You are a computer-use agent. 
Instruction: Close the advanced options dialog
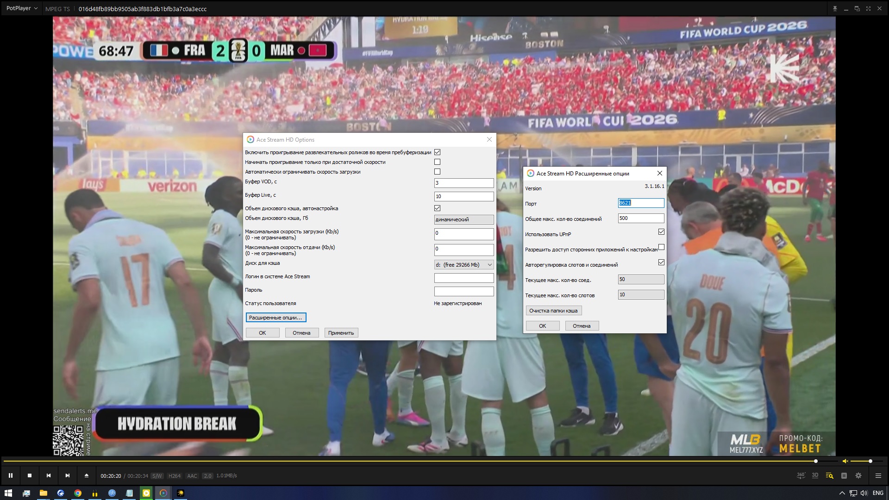(x=660, y=173)
